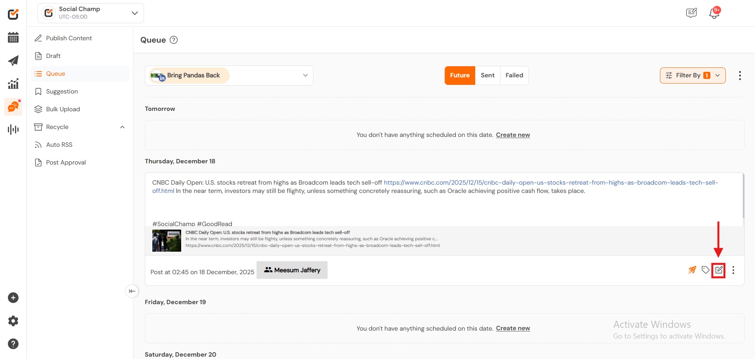The image size is (755, 359).
Task: Click the help question mark icon beside Queue
Action: (x=174, y=40)
